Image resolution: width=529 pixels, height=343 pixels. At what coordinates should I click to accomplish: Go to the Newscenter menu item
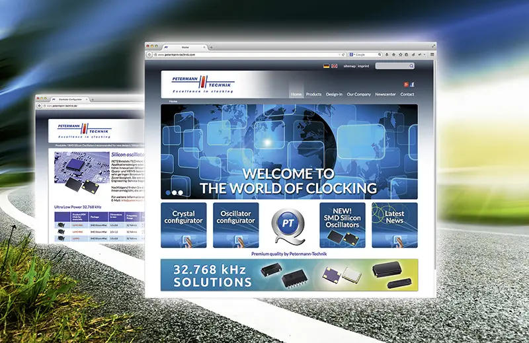386,95
